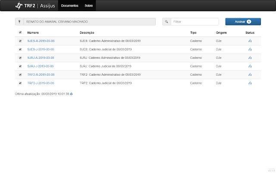Screen dimensions: 276x173
Task: Open document link SJRJ-A-2019-03-08
Action: pyautogui.click(x=41, y=58)
